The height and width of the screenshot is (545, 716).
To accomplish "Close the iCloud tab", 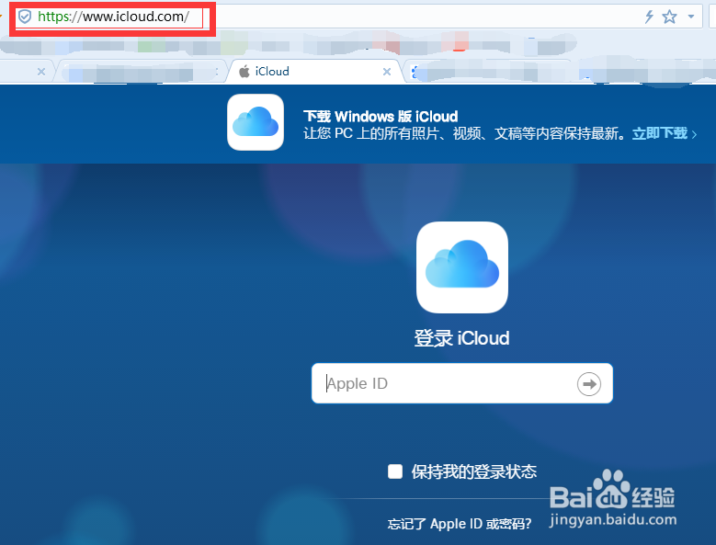I will point(387,72).
